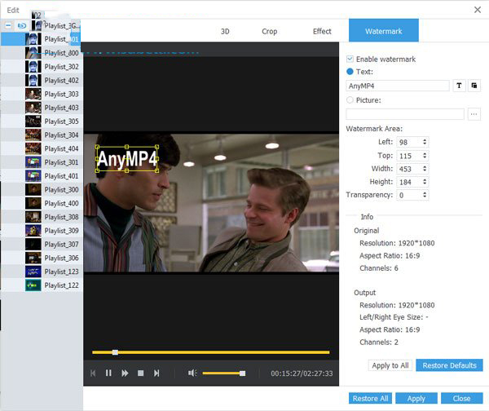Select the Playlist_401 thumbnail
This screenshot has height=411, width=489.
pos(33,176)
